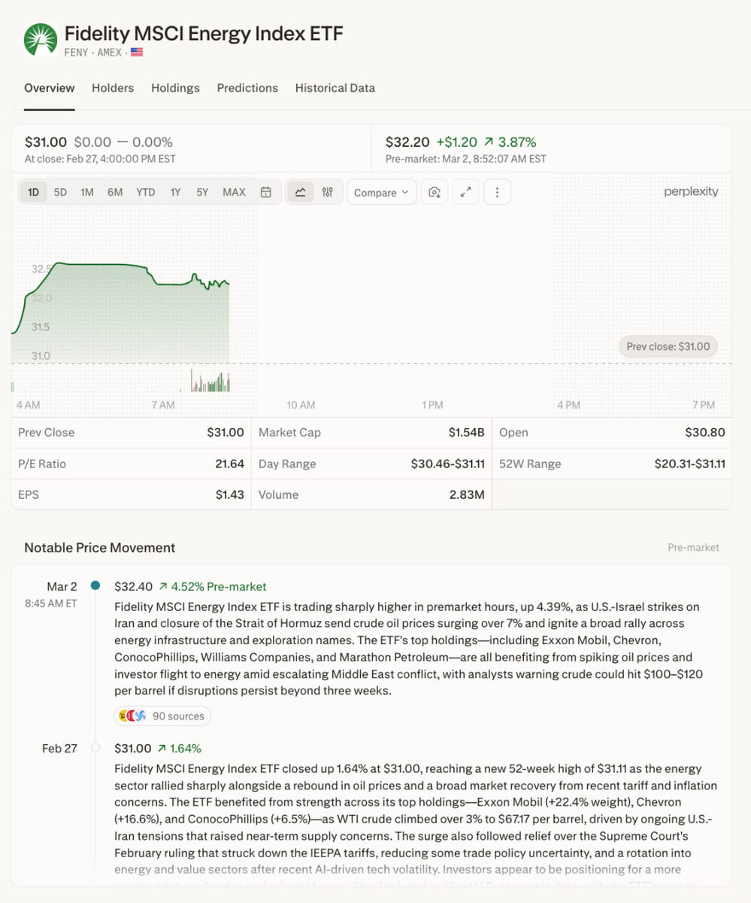Select the MAX time range
The image size is (751, 903).
click(x=234, y=192)
